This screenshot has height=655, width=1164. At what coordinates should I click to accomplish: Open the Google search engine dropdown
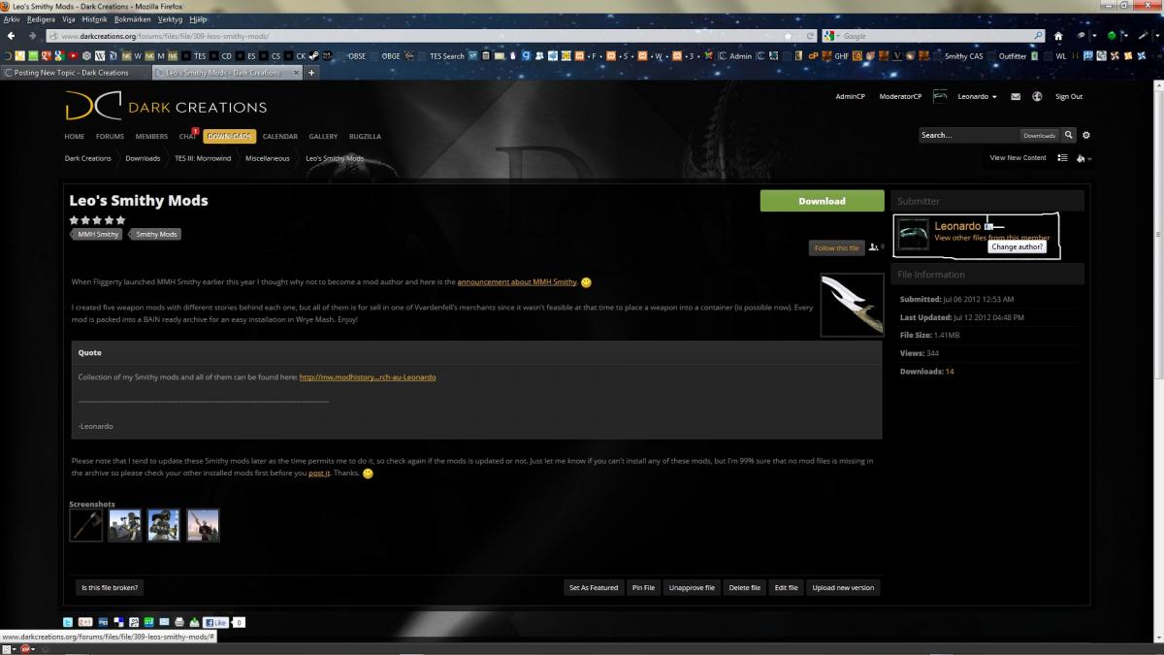point(831,36)
